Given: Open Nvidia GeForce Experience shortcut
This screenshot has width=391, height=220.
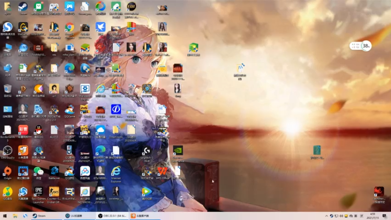Looking at the screenshot, I should coord(178,154).
